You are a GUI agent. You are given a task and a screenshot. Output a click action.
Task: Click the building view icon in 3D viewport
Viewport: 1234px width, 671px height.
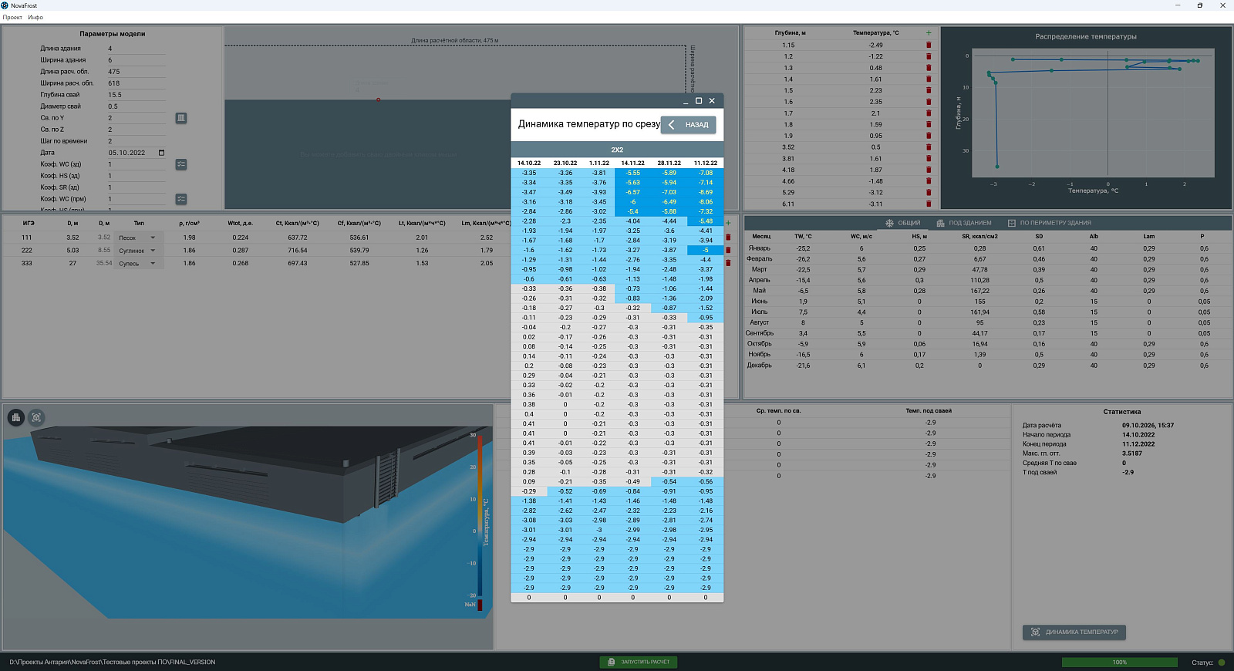[16, 417]
